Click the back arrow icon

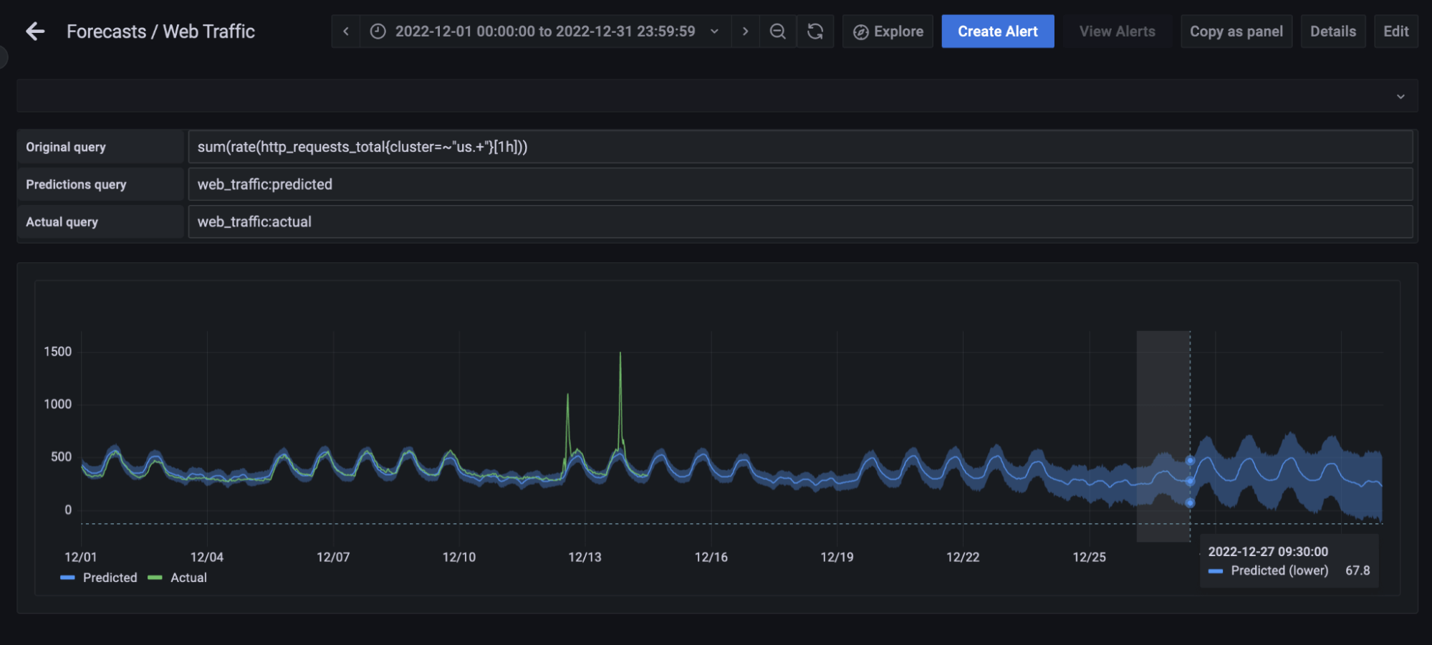(35, 32)
